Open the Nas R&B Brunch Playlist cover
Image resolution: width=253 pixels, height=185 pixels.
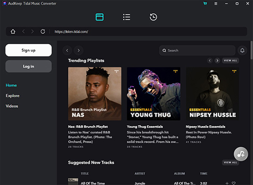[x=95, y=94]
